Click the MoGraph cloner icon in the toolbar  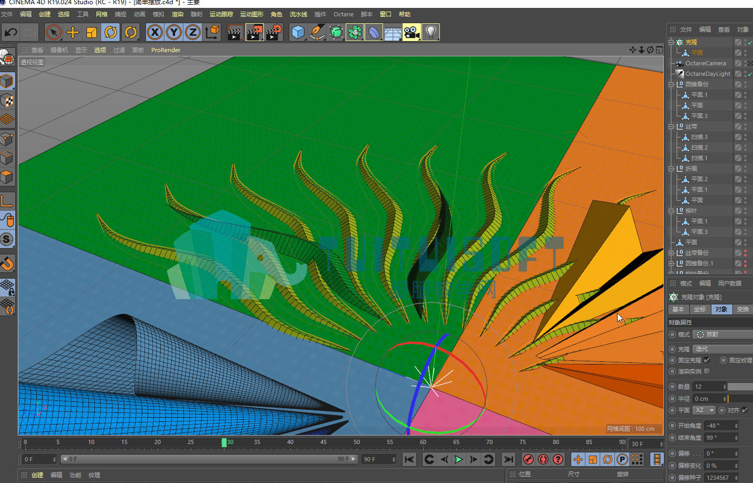point(355,33)
